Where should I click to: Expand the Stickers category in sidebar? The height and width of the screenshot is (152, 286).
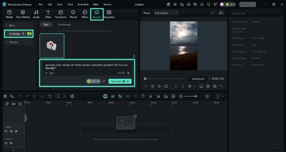14,42
